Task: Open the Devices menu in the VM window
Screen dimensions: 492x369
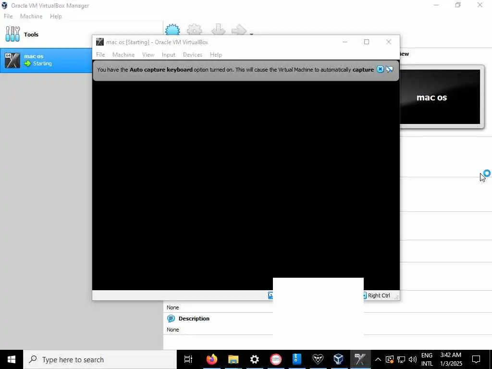Action: 192,55
